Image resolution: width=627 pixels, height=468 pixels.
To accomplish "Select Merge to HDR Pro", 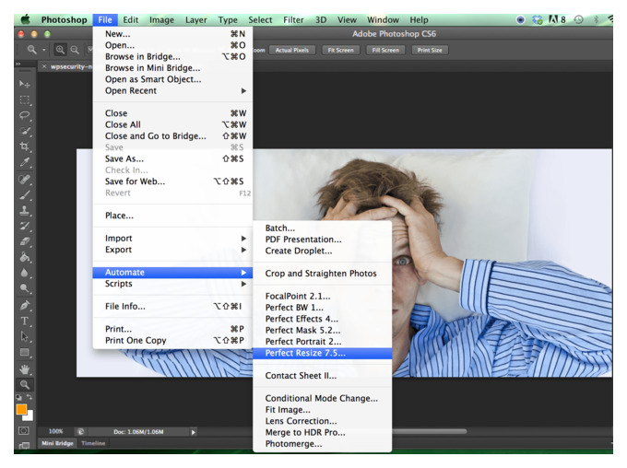I will click(323, 432).
